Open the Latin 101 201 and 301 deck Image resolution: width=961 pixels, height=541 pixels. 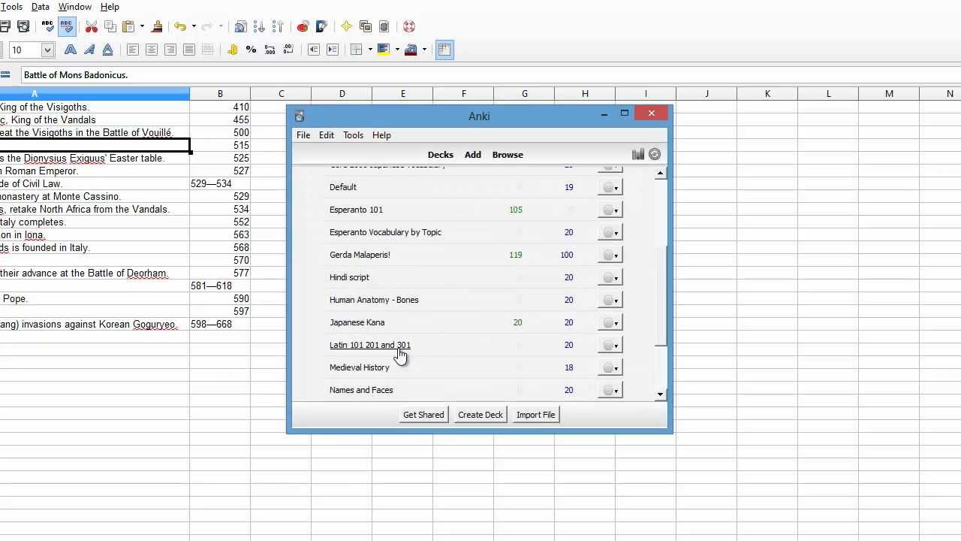click(370, 345)
